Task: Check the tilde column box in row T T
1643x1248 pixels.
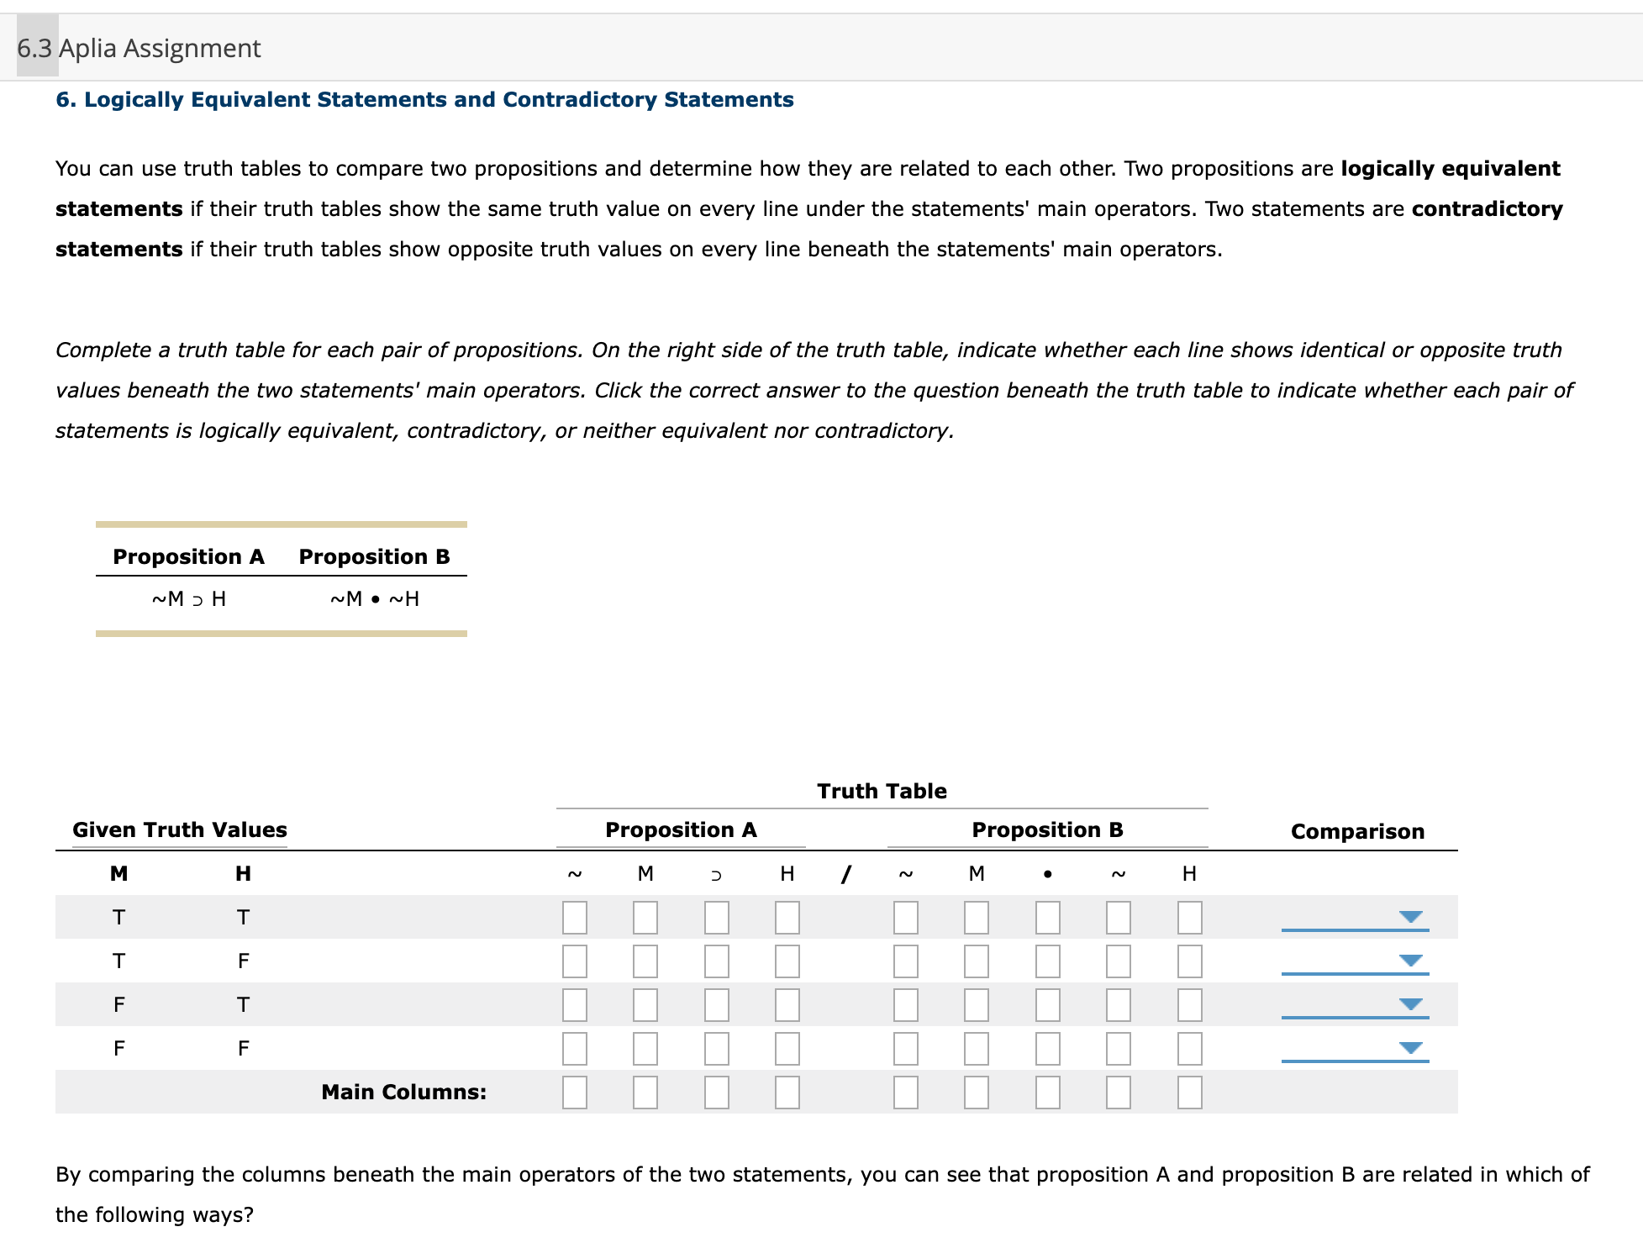Action: coord(576,918)
